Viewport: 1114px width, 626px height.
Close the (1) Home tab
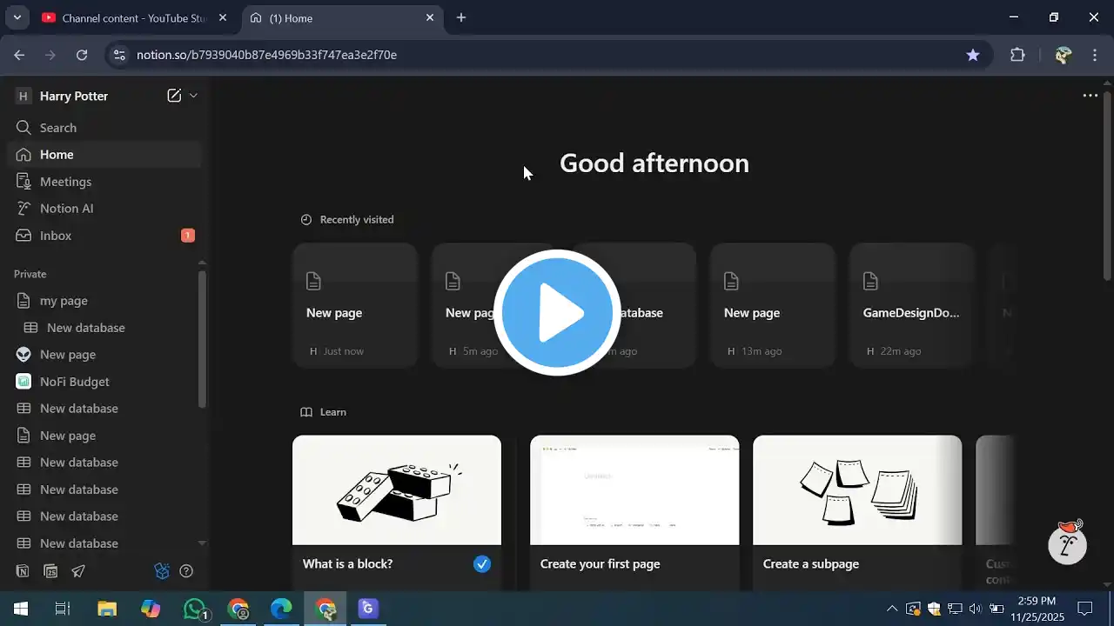pos(430,17)
